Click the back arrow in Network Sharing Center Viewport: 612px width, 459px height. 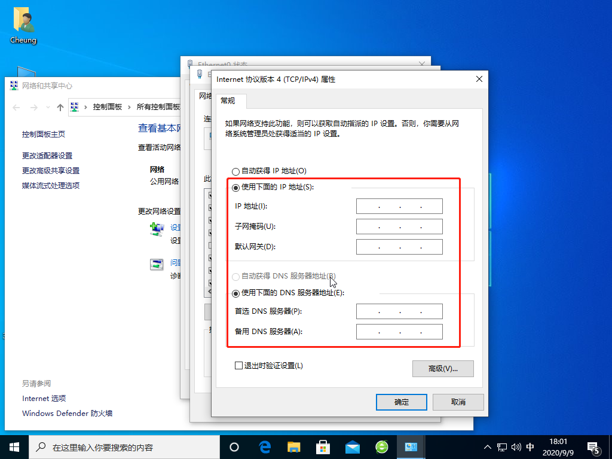16,108
